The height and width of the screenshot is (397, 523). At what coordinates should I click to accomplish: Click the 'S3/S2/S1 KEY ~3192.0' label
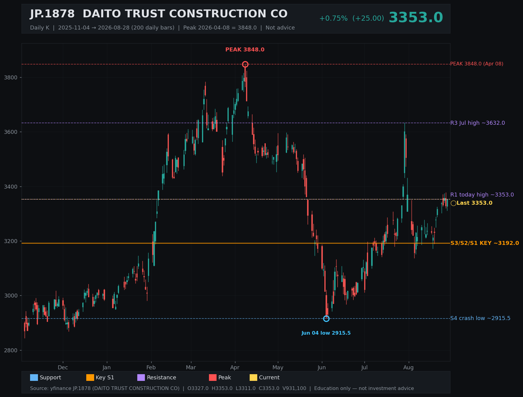point(485,243)
